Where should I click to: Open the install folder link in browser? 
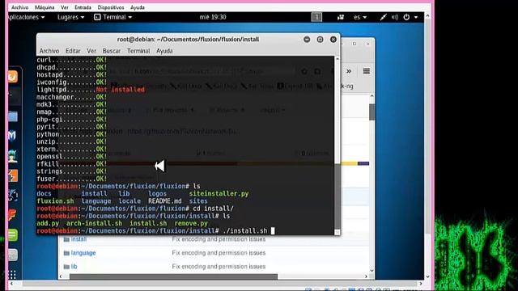(79, 239)
